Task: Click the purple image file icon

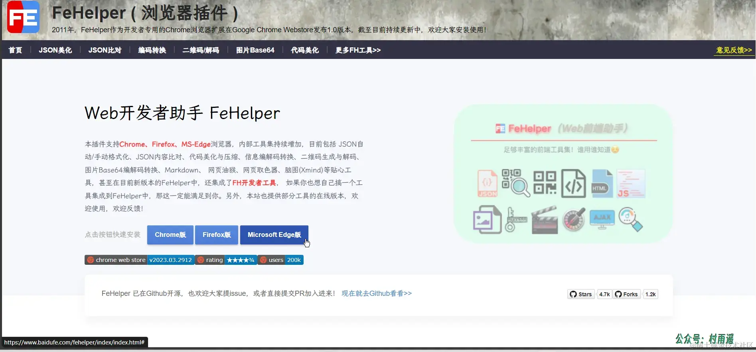Action: pos(487,219)
